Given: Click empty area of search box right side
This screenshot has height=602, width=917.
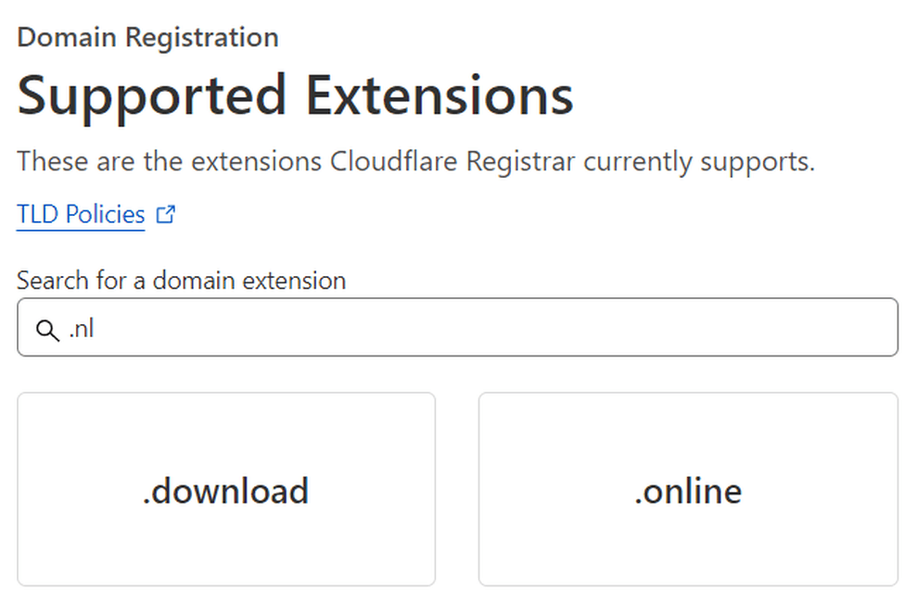Looking at the screenshot, I should pyautogui.click(x=742, y=327).
